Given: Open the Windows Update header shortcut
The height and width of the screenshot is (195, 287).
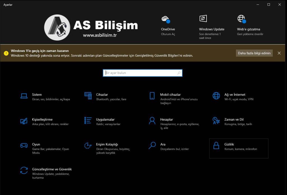Looking at the screenshot, I should click(203, 19).
